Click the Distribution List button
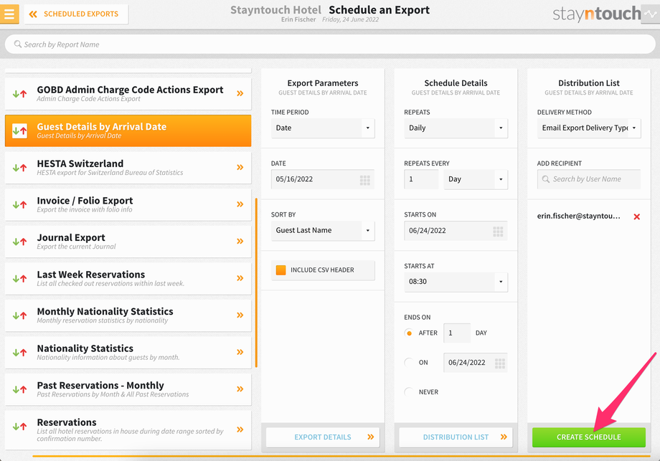660x461 pixels. click(456, 437)
